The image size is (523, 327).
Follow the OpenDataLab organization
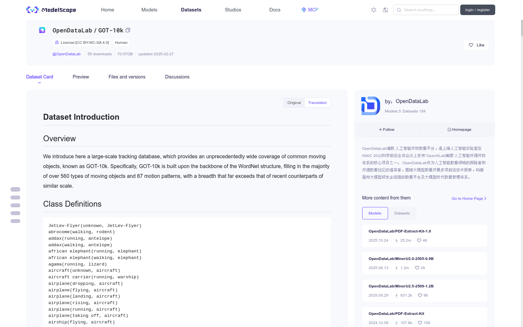(x=387, y=129)
